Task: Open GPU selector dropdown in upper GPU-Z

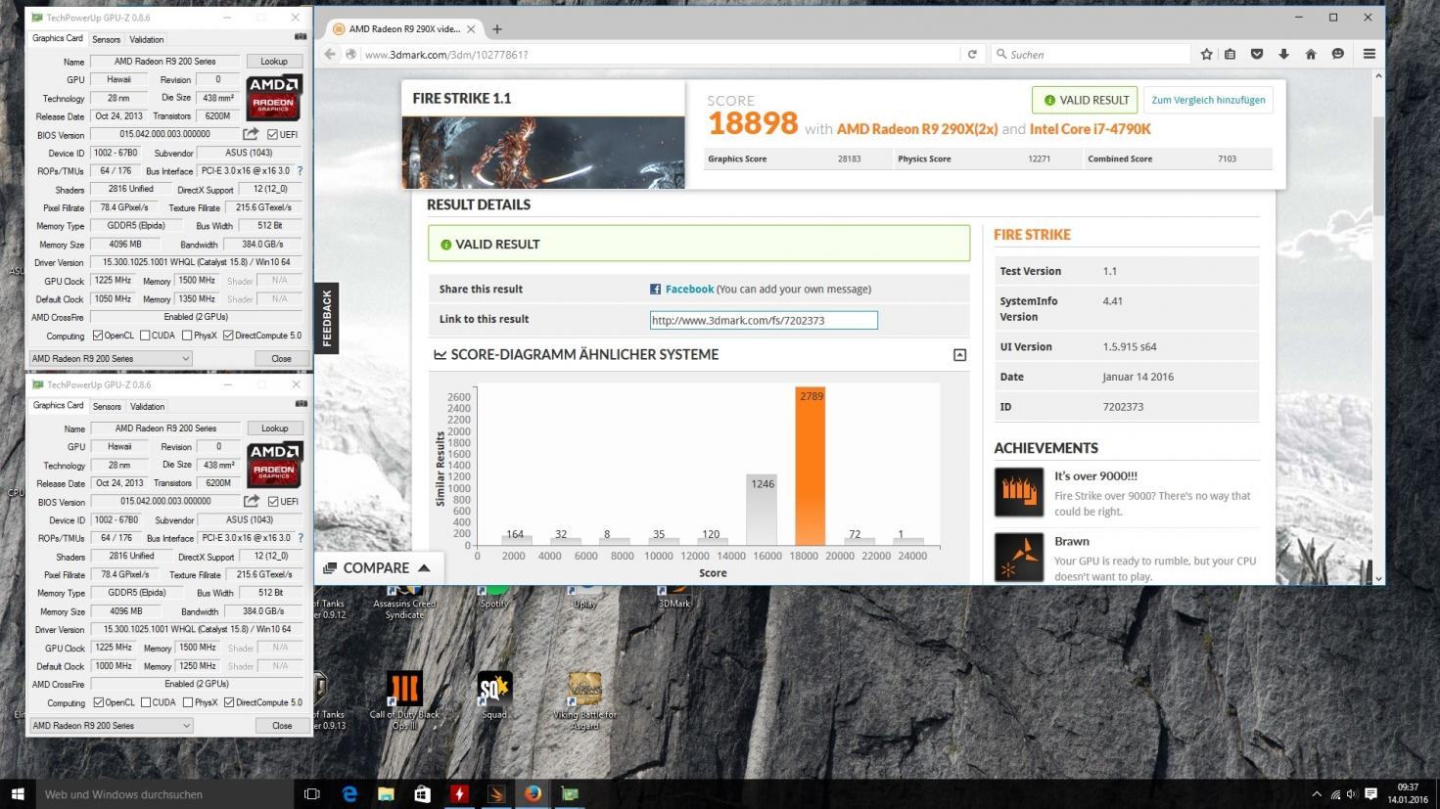Action: tap(111, 359)
